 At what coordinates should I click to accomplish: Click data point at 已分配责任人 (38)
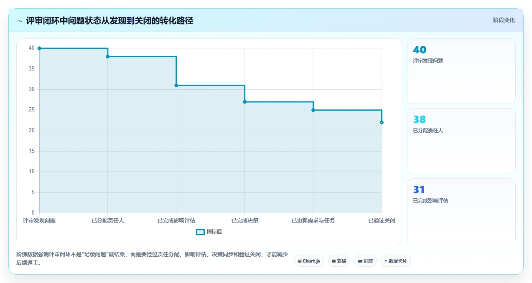108,56
